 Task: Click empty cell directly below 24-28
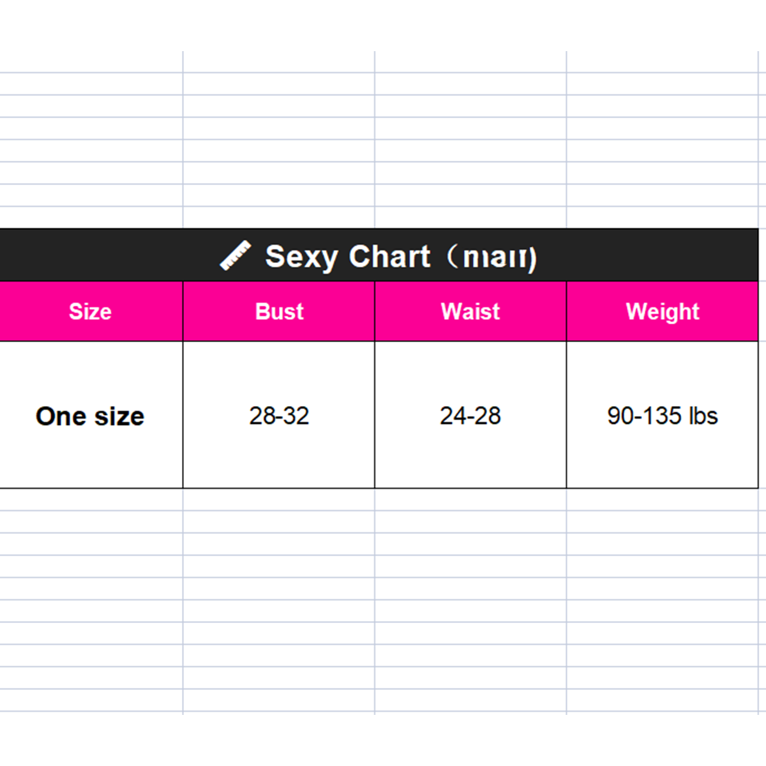470,500
